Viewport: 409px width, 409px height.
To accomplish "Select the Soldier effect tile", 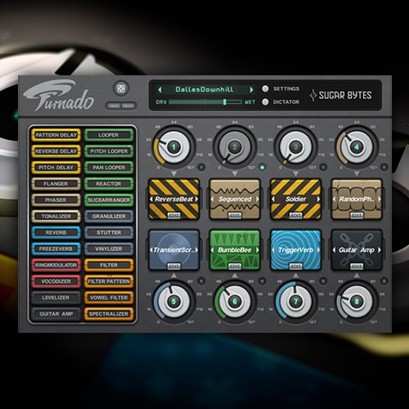I will 296,199.
